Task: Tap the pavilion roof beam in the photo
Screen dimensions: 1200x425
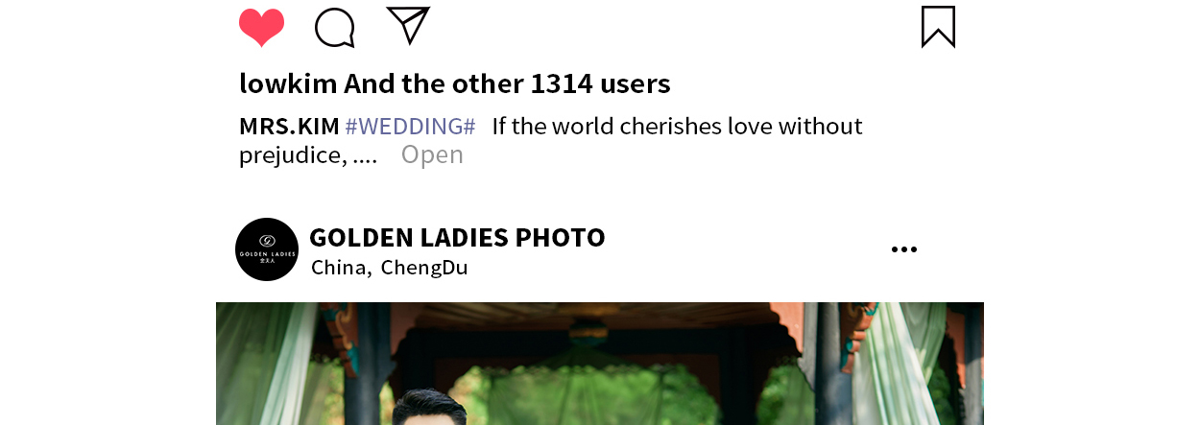Action: [600, 315]
